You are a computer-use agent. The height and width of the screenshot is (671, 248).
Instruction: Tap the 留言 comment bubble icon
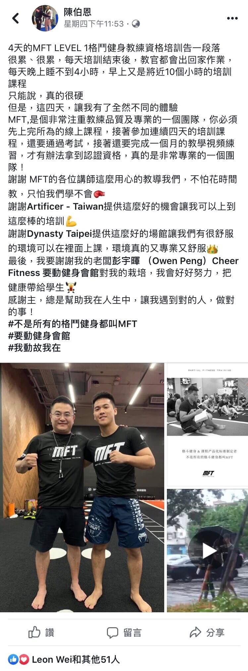click(x=113, y=633)
